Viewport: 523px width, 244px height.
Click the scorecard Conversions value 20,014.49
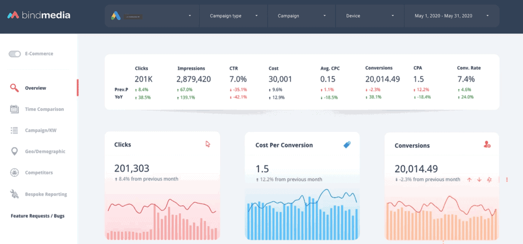(x=383, y=79)
